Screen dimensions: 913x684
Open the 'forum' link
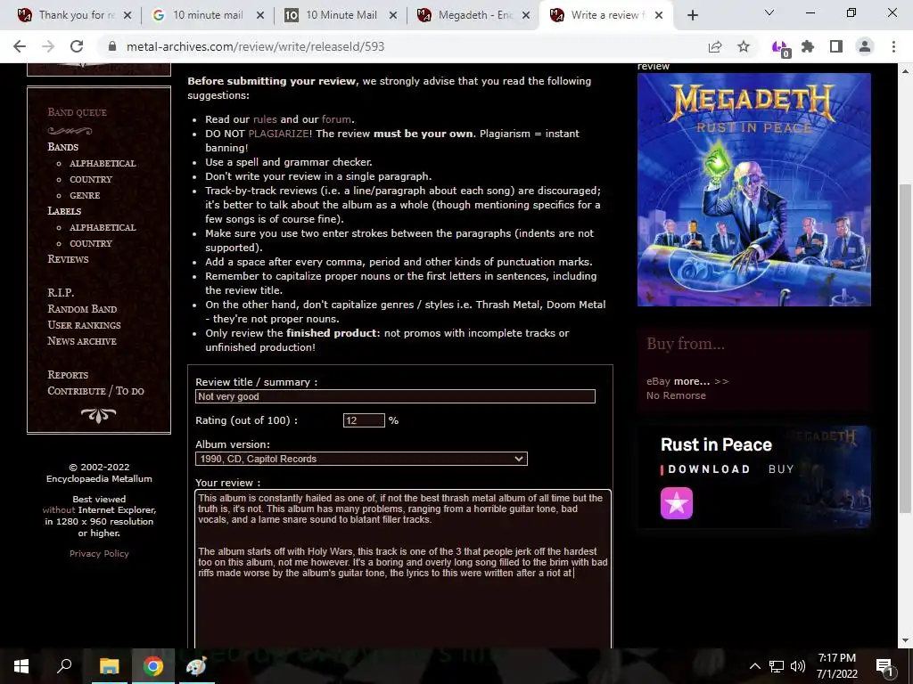click(336, 119)
